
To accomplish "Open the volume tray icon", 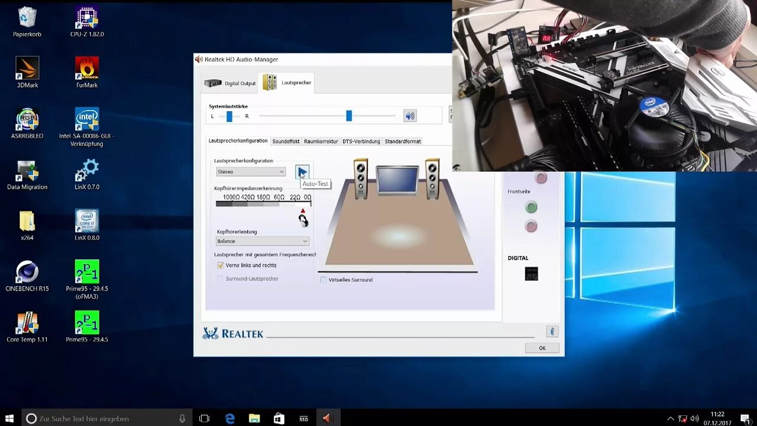I will pyautogui.click(x=695, y=418).
